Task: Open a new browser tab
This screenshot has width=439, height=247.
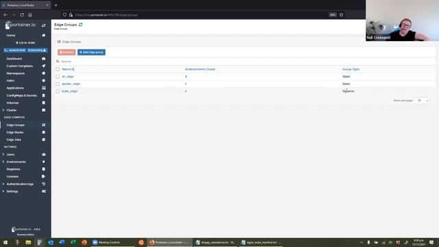Action: click(x=56, y=5)
